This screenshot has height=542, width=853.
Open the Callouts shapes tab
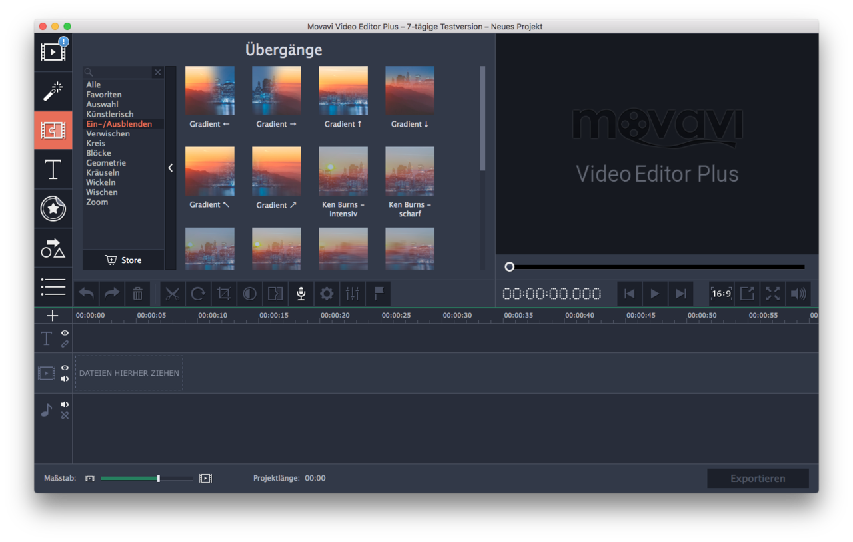(x=53, y=248)
